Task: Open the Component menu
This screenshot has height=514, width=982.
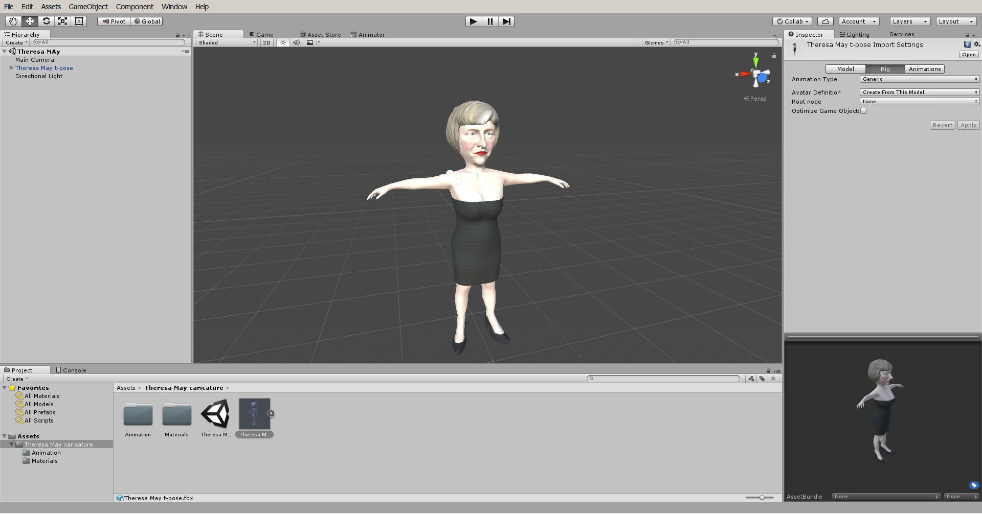Action: coord(135,7)
